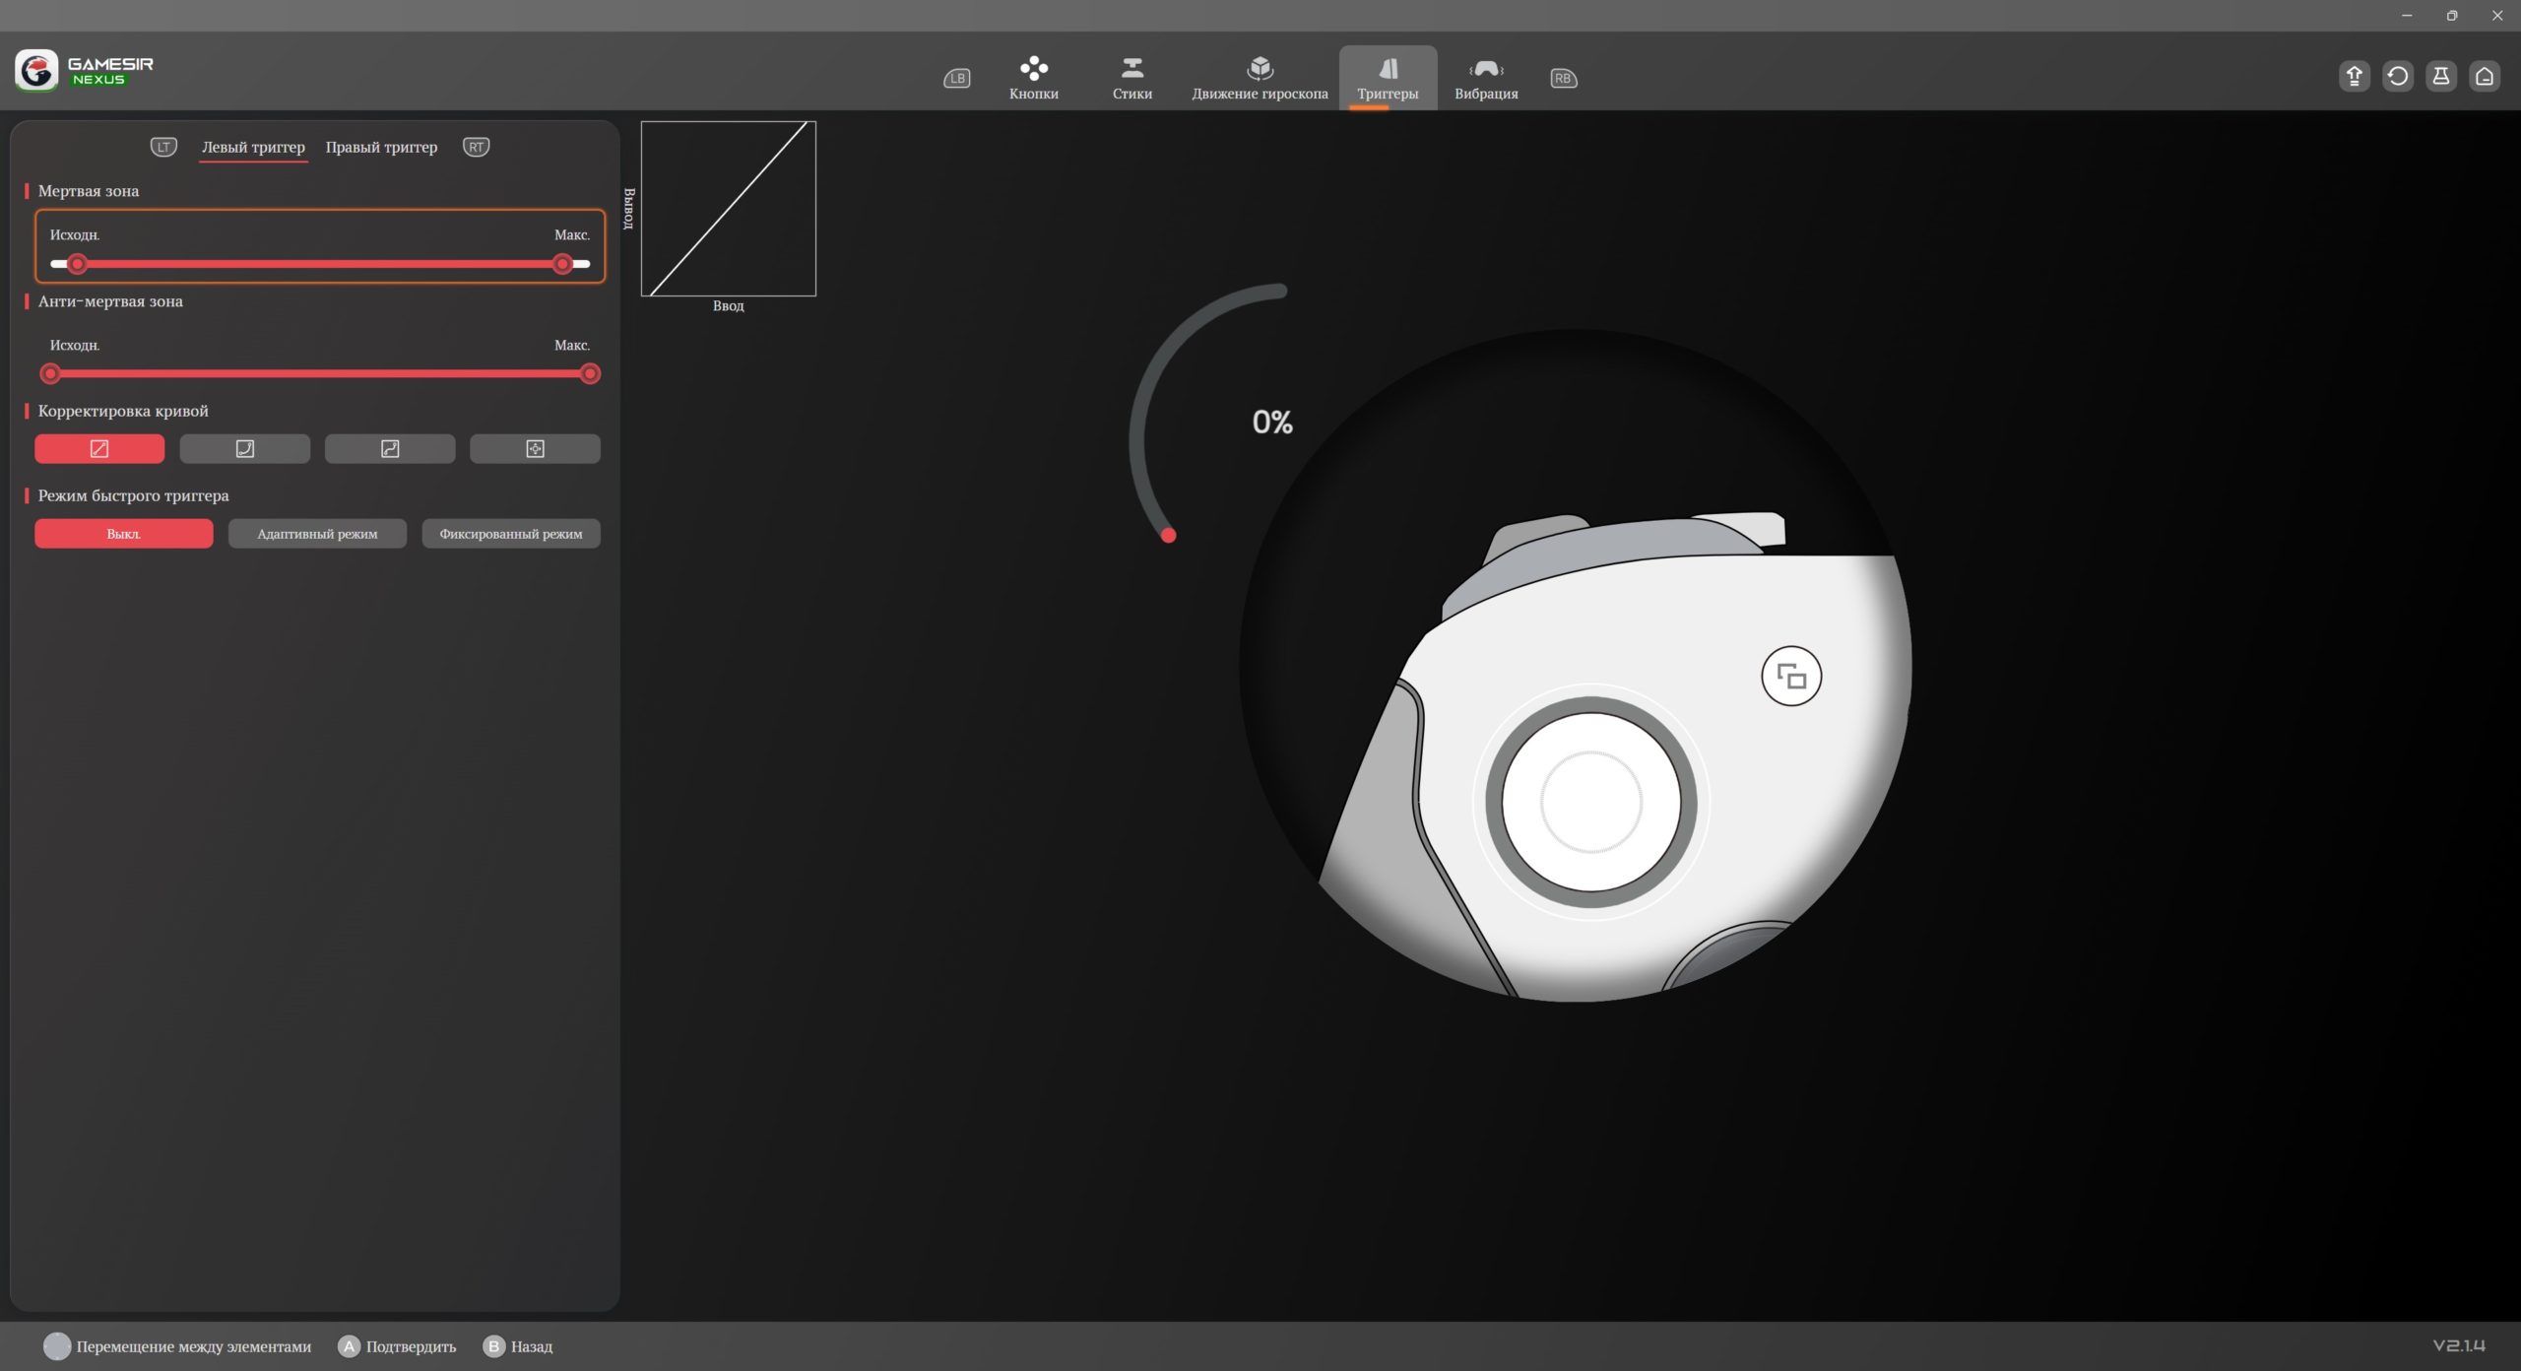Click the view button on the controller image
The width and height of the screenshot is (2521, 1371).
[x=1790, y=676]
